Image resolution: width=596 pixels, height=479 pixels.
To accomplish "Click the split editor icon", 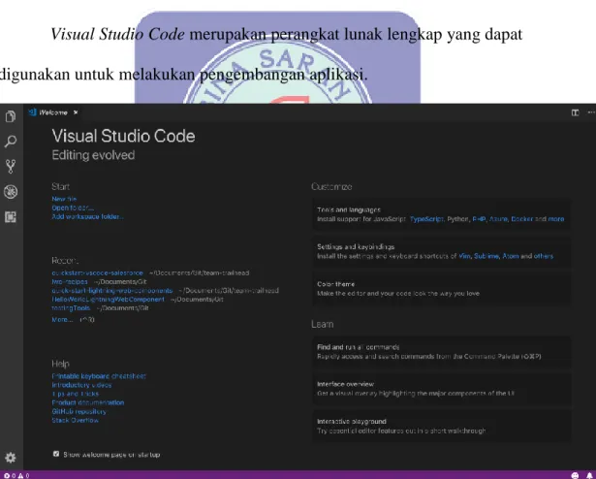I will pyautogui.click(x=575, y=112).
